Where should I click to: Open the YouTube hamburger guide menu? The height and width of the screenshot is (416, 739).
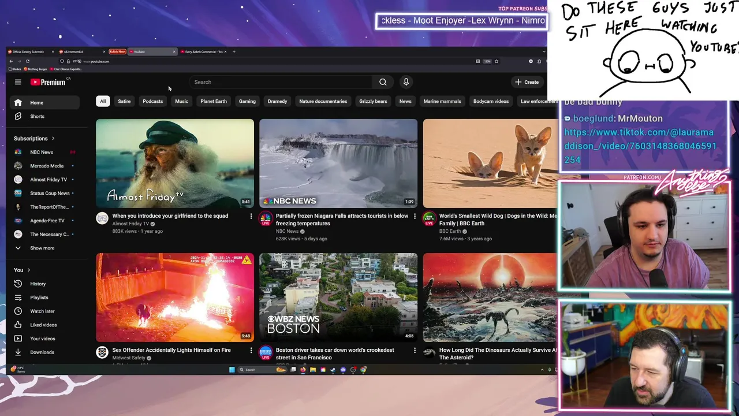tap(18, 82)
